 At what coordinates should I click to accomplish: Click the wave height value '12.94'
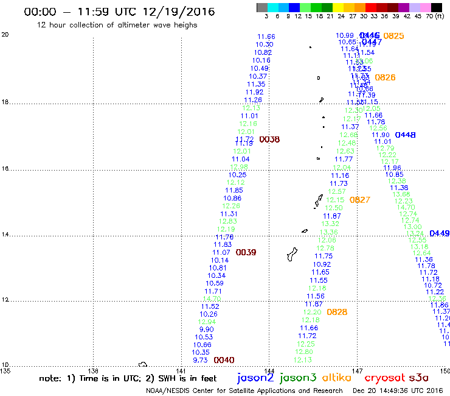pyautogui.click(x=207, y=322)
